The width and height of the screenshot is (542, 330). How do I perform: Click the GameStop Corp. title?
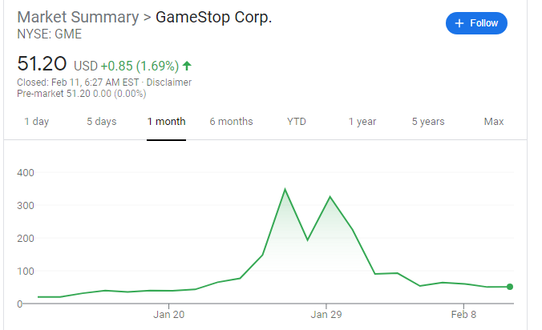point(213,17)
